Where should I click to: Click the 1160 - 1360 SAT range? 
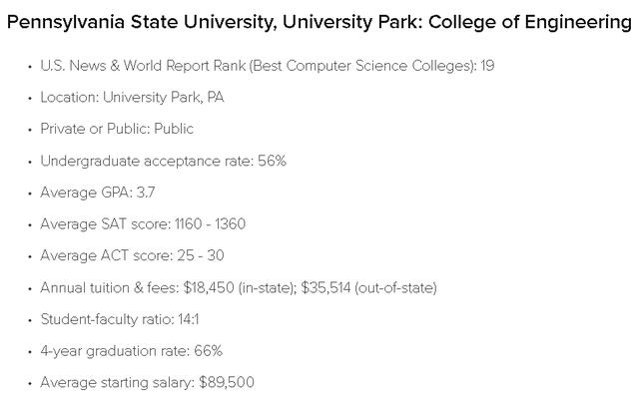coord(210,224)
